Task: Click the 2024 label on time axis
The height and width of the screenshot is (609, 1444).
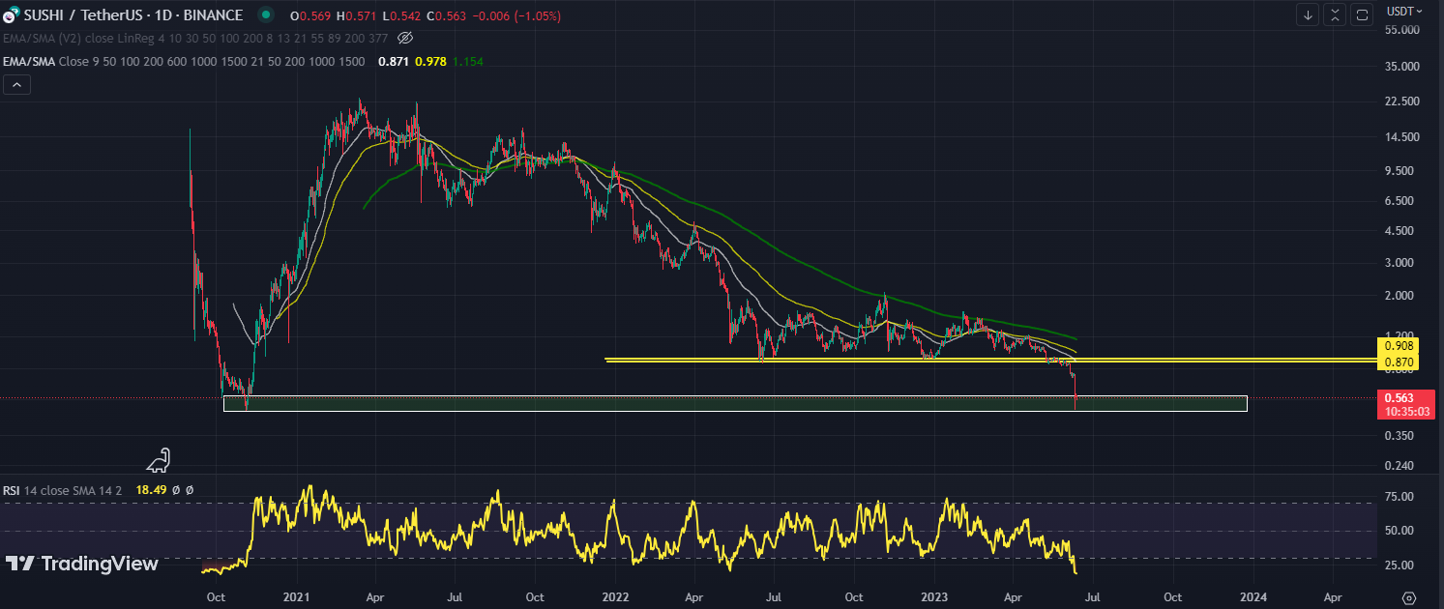Action: [x=1252, y=597]
